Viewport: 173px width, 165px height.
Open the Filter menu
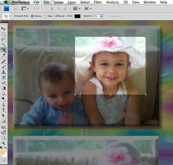pos(98,2)
